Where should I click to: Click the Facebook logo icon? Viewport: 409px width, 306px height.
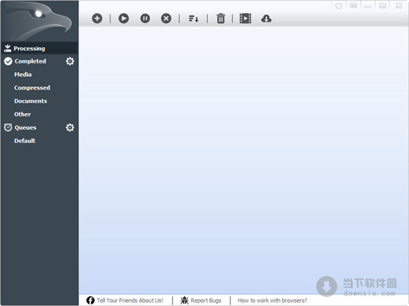coord(90,301)
